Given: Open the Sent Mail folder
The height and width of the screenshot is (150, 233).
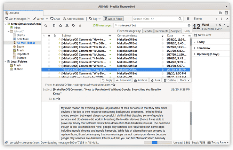Looking at the screenshot, I should click(x=23, y=39).
